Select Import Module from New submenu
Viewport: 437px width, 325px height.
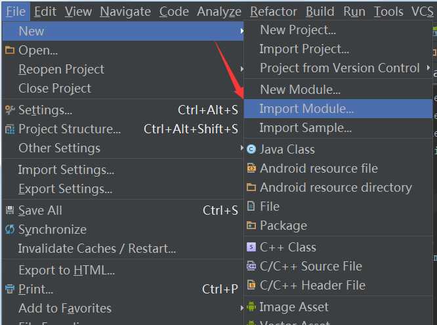(x=306, y=108)
